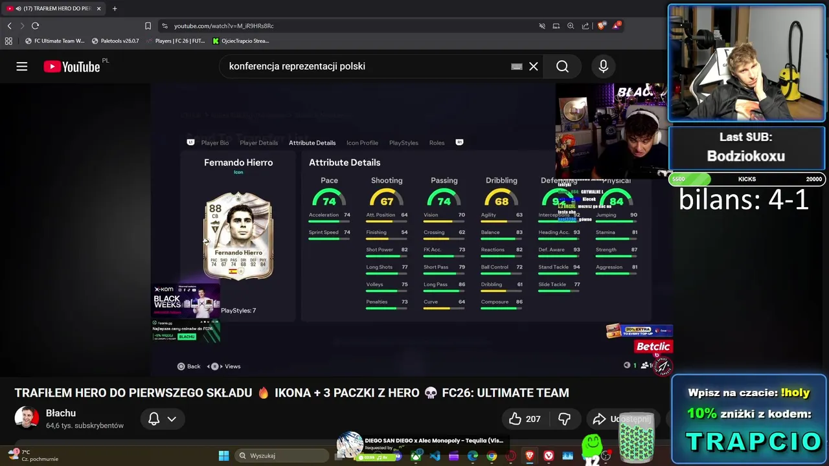The width and height of the screenshot is (829, 466).
Task: Click the taskbar Wyszukaj search box
Action: click(x=281, y=456)
